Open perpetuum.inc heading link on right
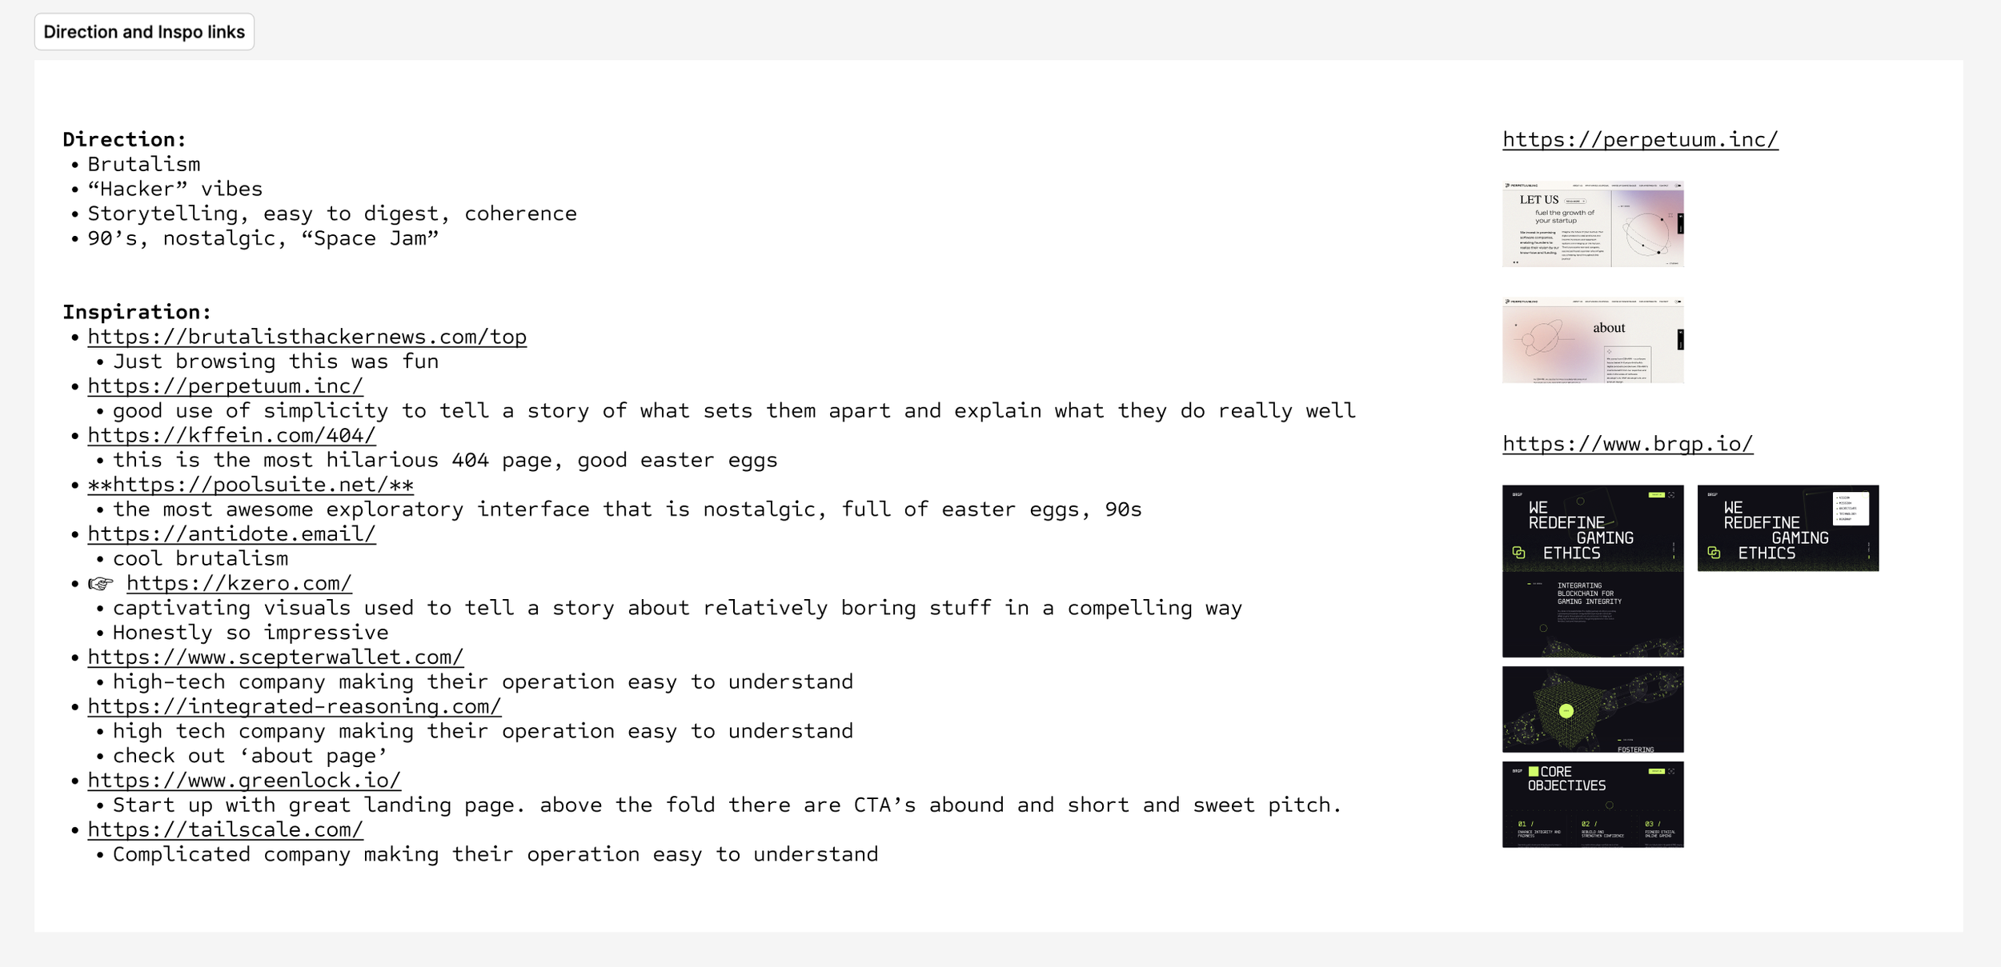 (1640, 140)
